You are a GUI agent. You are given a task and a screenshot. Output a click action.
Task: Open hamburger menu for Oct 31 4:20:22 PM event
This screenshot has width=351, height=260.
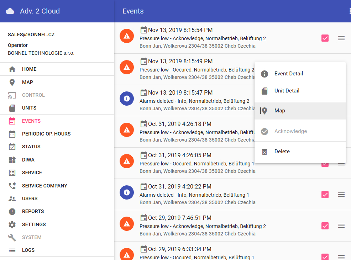tap(341, 195)
